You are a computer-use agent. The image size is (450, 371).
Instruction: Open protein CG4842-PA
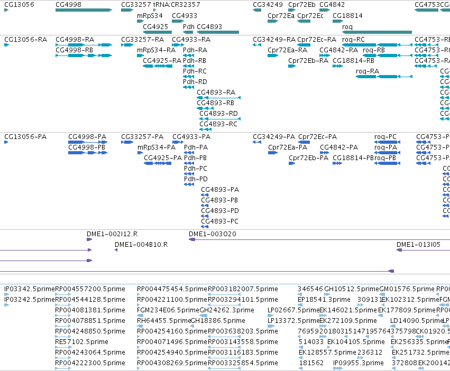(x=339, y=147)
